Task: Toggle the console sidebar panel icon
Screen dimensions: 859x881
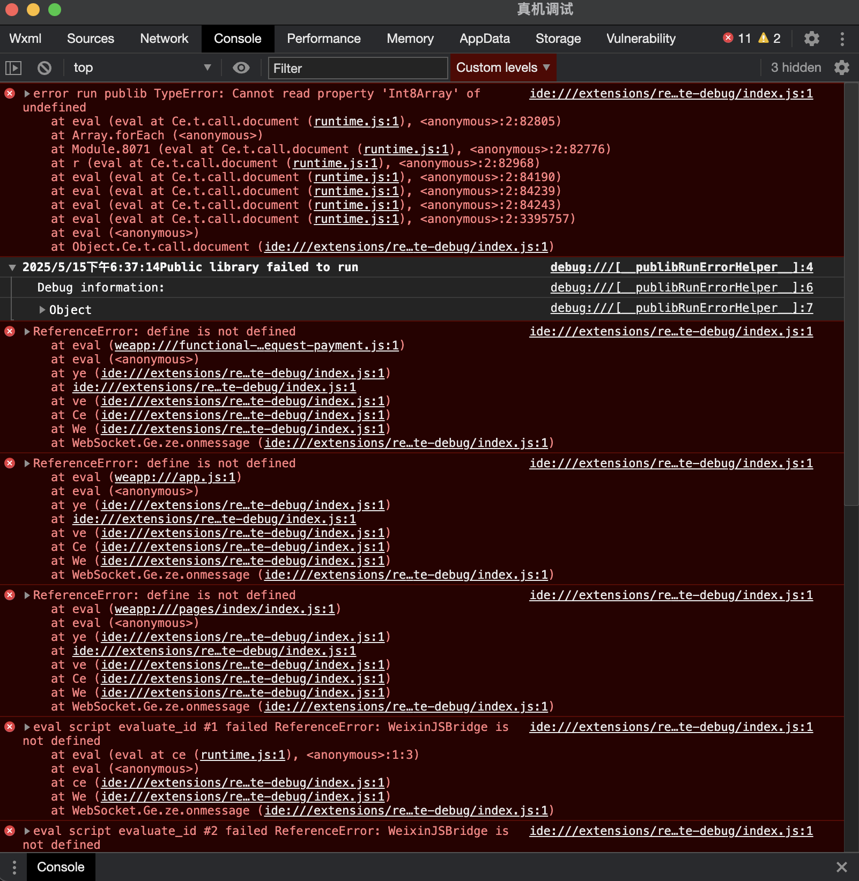Action: click(13, 68)
